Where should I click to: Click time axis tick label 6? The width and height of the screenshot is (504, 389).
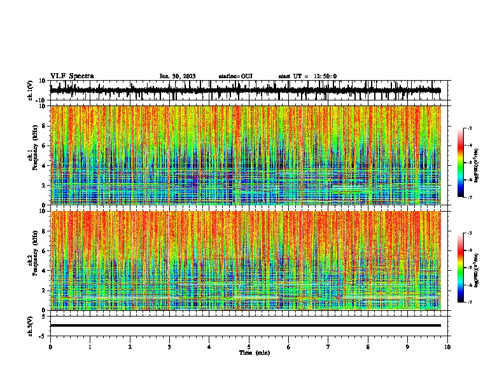click(289, 347)
